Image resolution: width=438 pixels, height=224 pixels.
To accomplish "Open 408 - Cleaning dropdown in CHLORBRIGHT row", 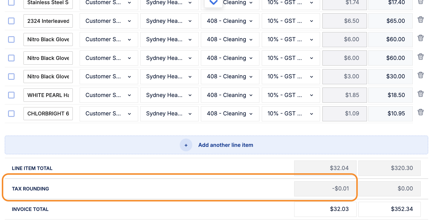I will pyautogui.click(x=230, y=114).
